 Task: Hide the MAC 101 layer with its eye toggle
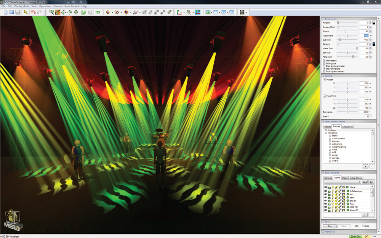click(x=326, y=207)
